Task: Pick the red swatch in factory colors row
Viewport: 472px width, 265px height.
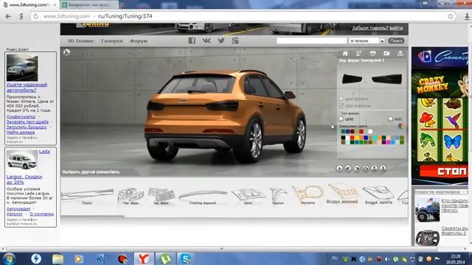Action: (361, 132)
